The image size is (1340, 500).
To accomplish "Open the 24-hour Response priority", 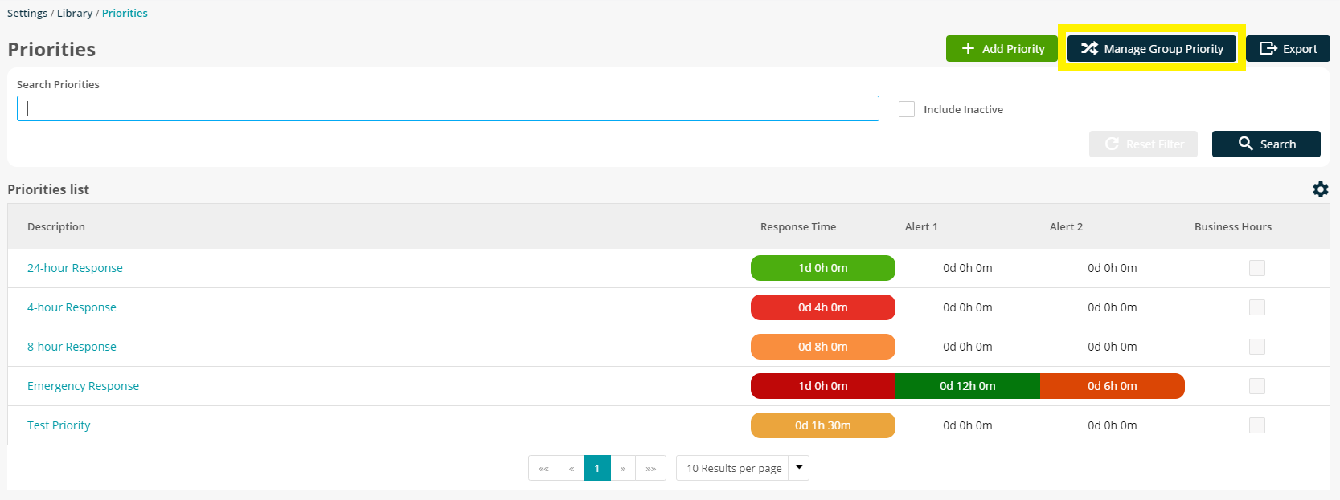I will pos(75,268).
